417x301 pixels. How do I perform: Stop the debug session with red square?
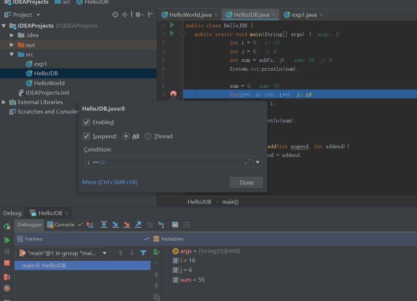(x=7, y=263)
